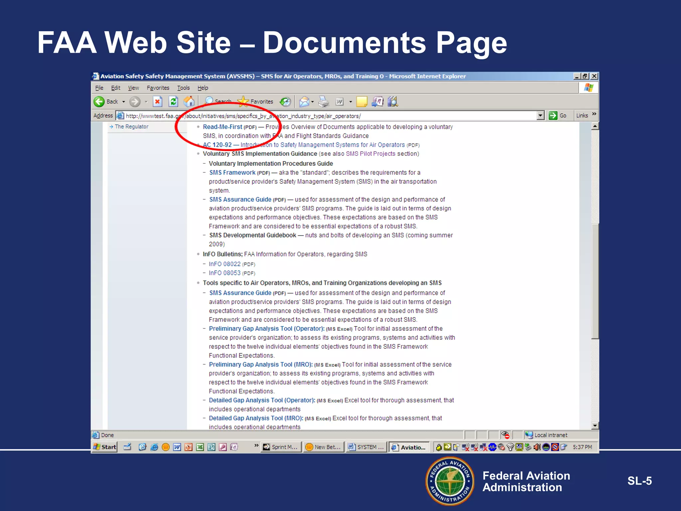Click the Research books icon

point(393,101)
